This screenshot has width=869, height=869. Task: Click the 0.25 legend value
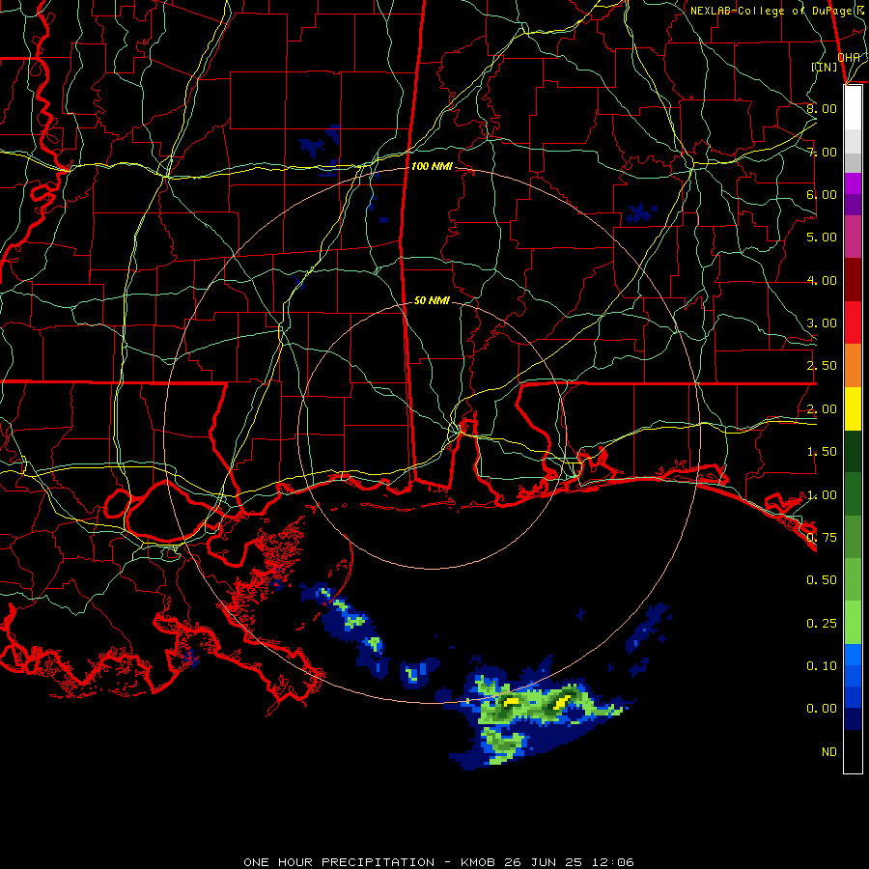[822, 624]
